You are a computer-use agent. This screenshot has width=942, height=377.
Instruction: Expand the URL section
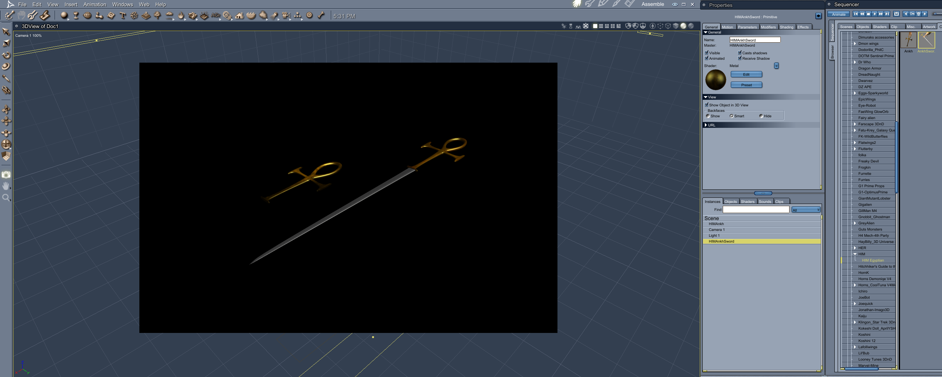[706, 125]
